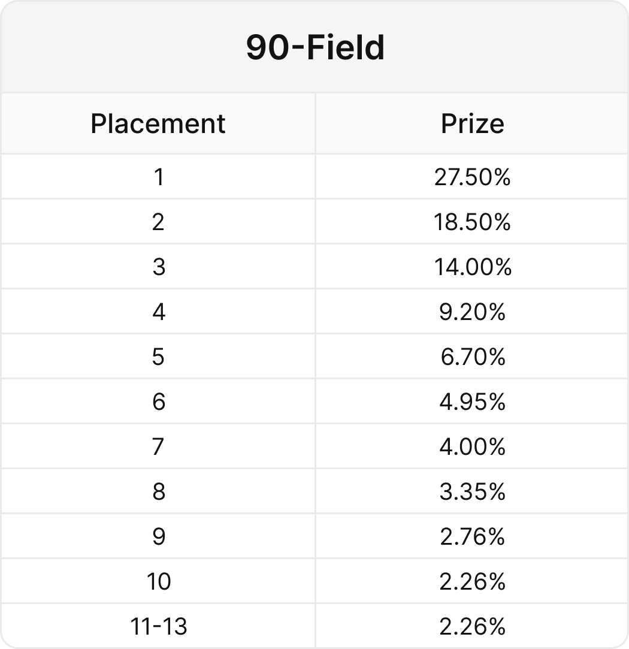This screenshot has height=649, width=629.
Task: Click placement 3 in the table
Action: (x=158, y=267)
